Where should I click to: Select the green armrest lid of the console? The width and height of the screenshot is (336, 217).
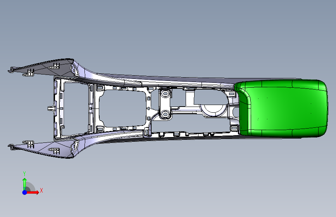pos(281,108)
